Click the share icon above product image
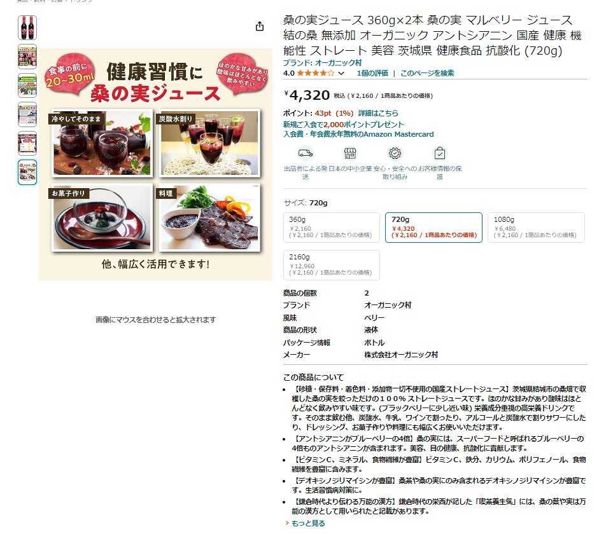599x534 pixels. [x=259, y=26]
